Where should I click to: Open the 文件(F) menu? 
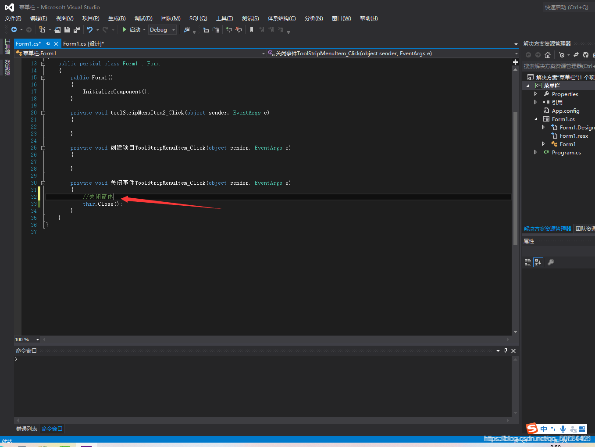13,18
